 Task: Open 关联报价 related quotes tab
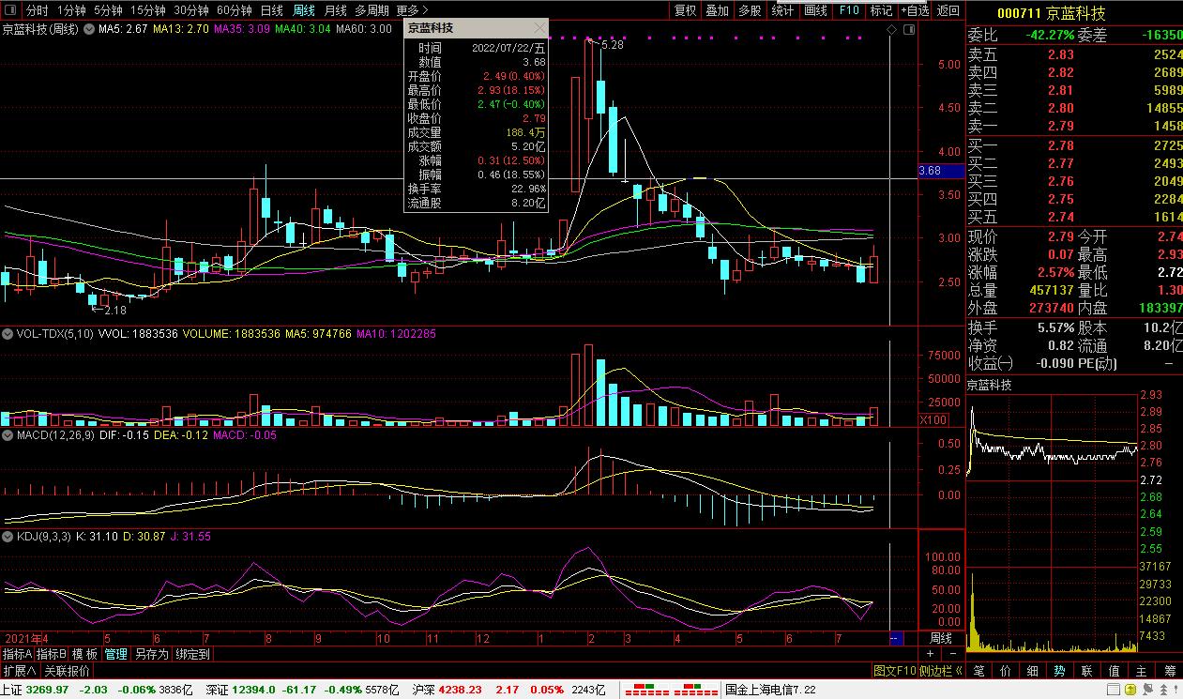(x=68, y=671)
